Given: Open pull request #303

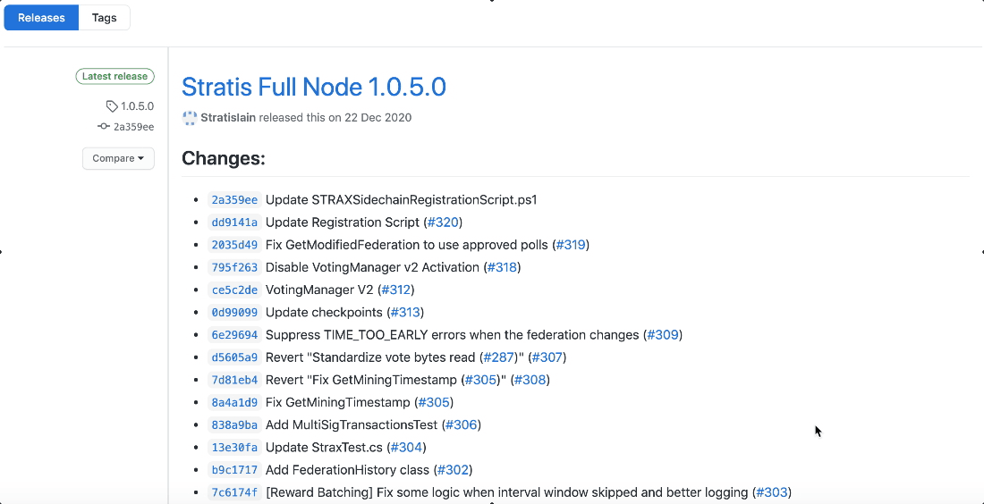Looking at the screenshot, I should coord(772,492).
